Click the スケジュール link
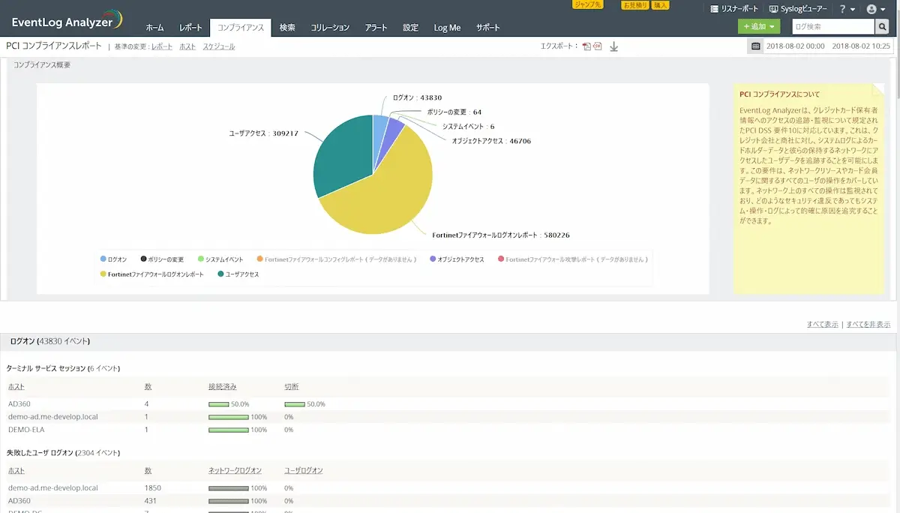Viewport: 900px width, 513px height. click(219, 46)
